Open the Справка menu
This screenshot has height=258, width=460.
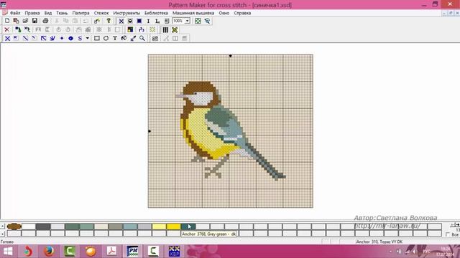(242, 13)
